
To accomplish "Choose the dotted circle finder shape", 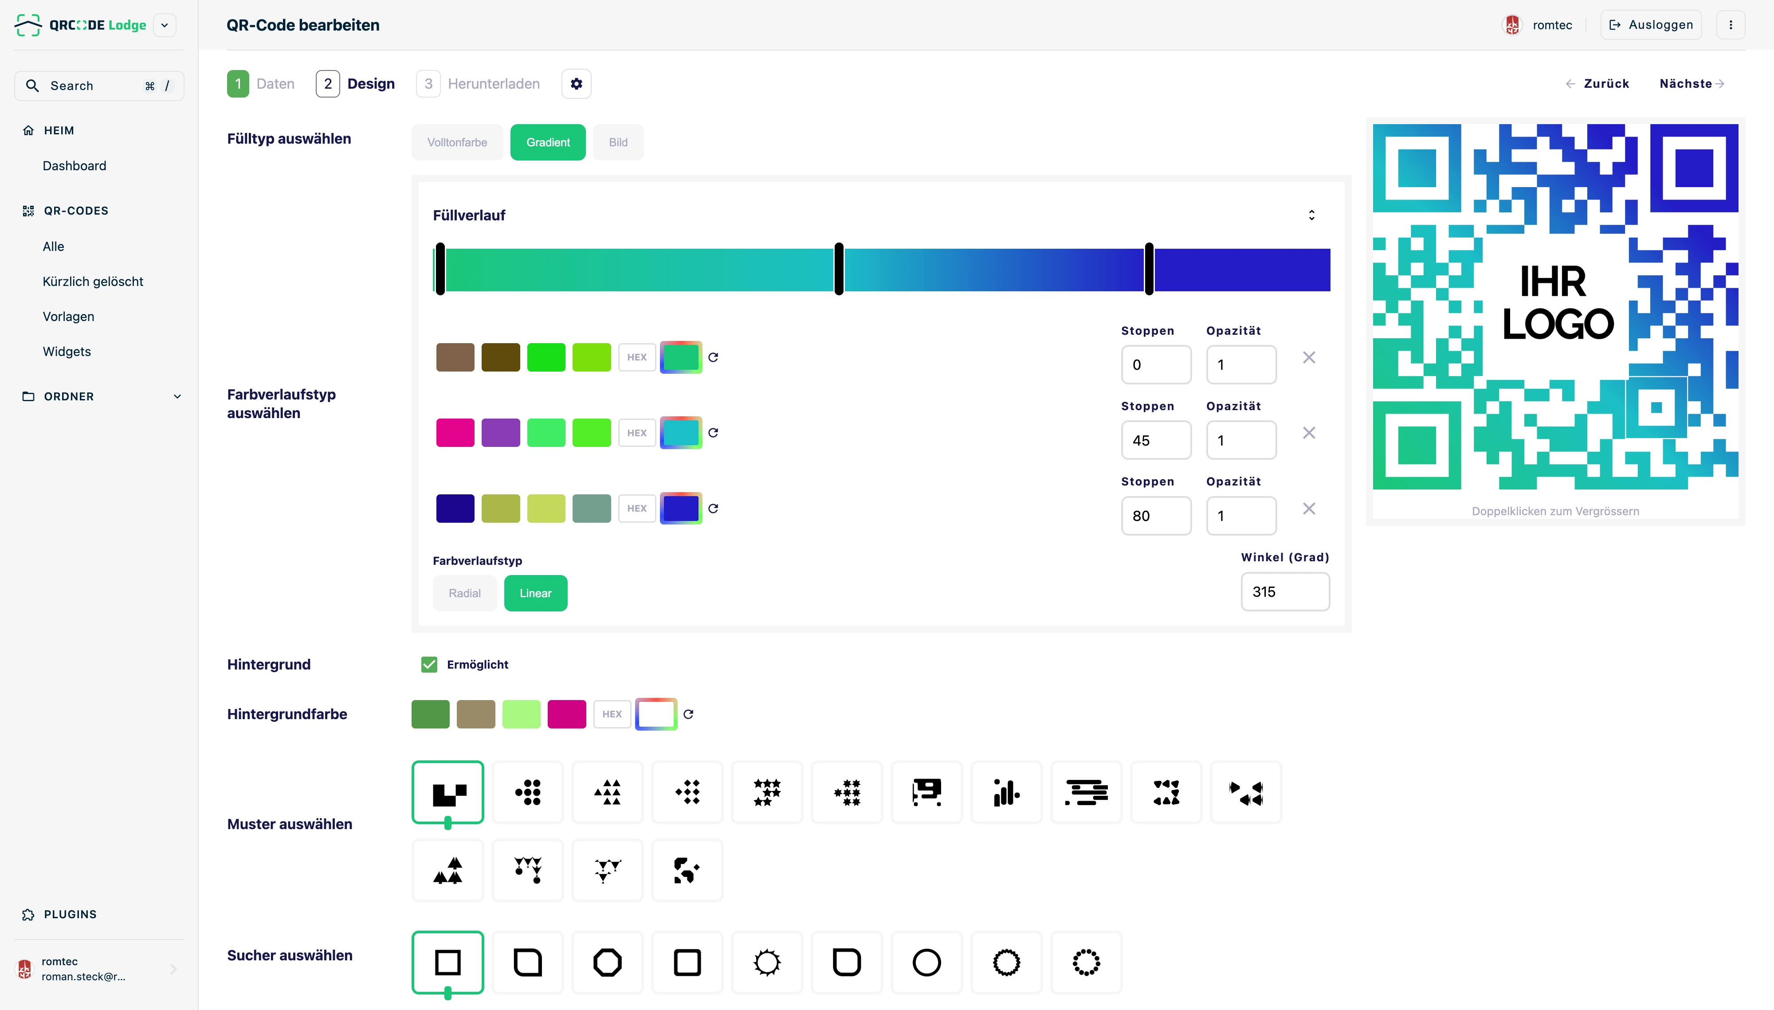I will click(x=1086, y=962).
